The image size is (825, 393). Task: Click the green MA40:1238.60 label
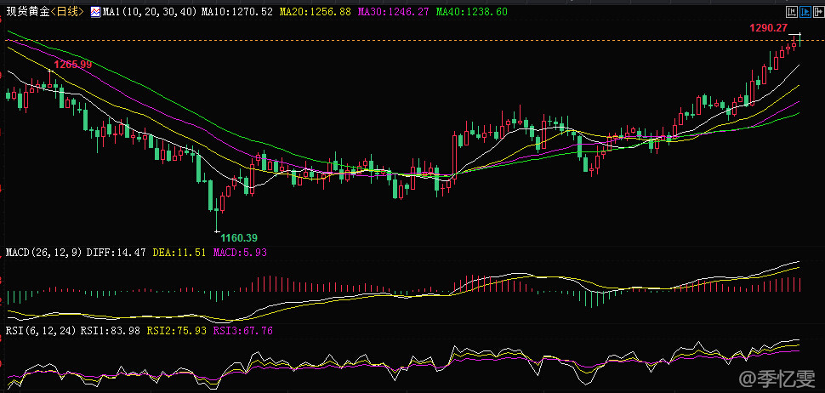click(471, 12)
